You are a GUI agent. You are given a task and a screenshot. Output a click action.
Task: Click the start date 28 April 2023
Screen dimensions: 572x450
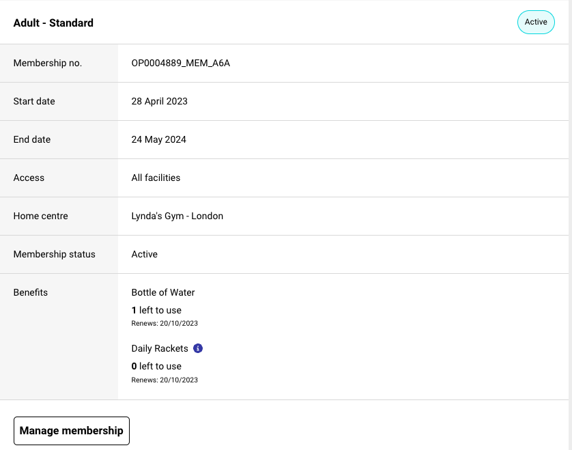coord(160,101)
